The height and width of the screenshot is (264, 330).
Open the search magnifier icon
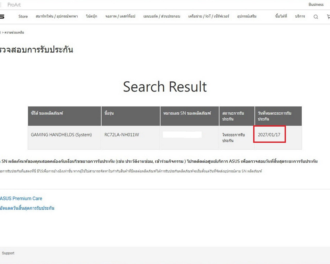click(x=316, y=17)
